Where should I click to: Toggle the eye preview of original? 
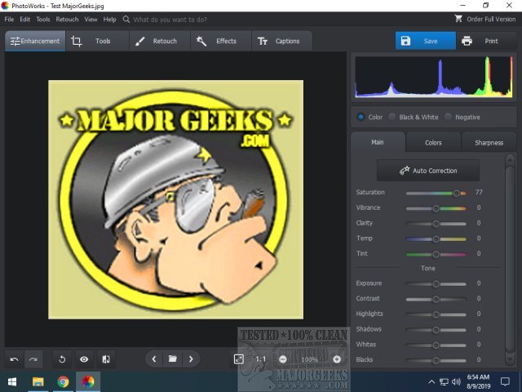click(84, 359)
